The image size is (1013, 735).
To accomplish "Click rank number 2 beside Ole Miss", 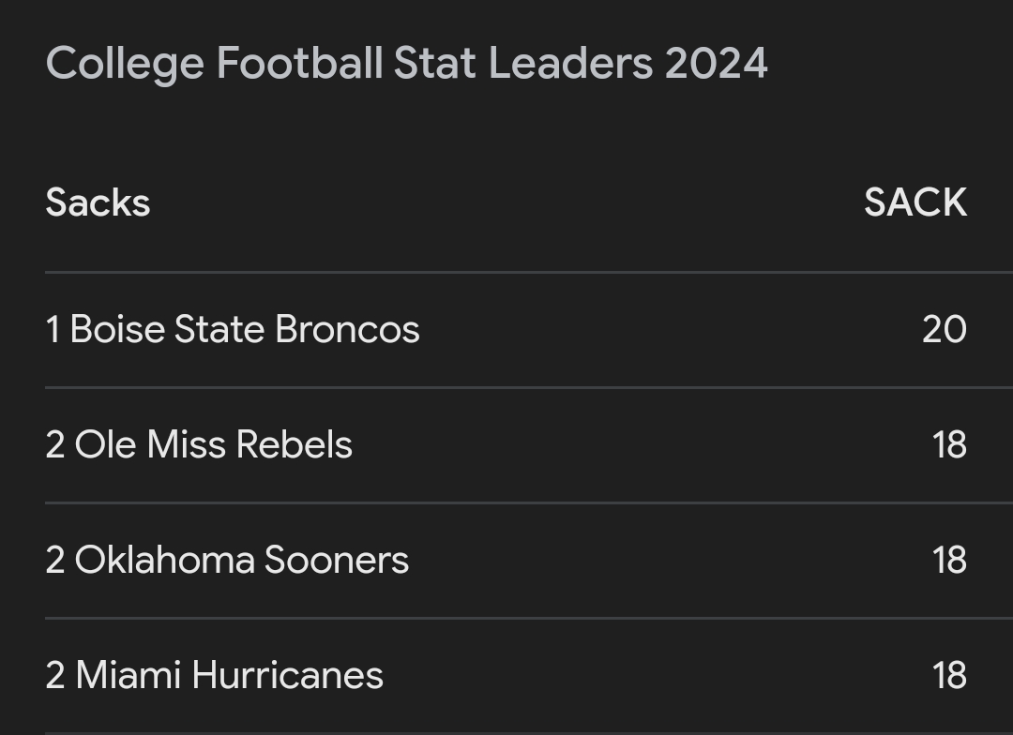I will (x=55, y=445).
